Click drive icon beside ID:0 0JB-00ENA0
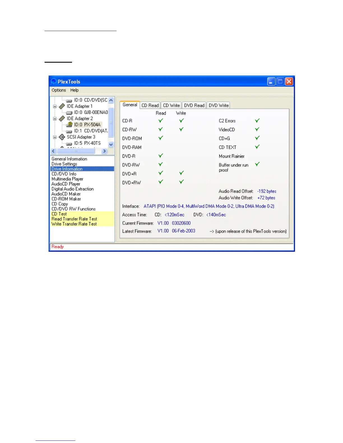This screenshot has height=443, width=343. 69,113
